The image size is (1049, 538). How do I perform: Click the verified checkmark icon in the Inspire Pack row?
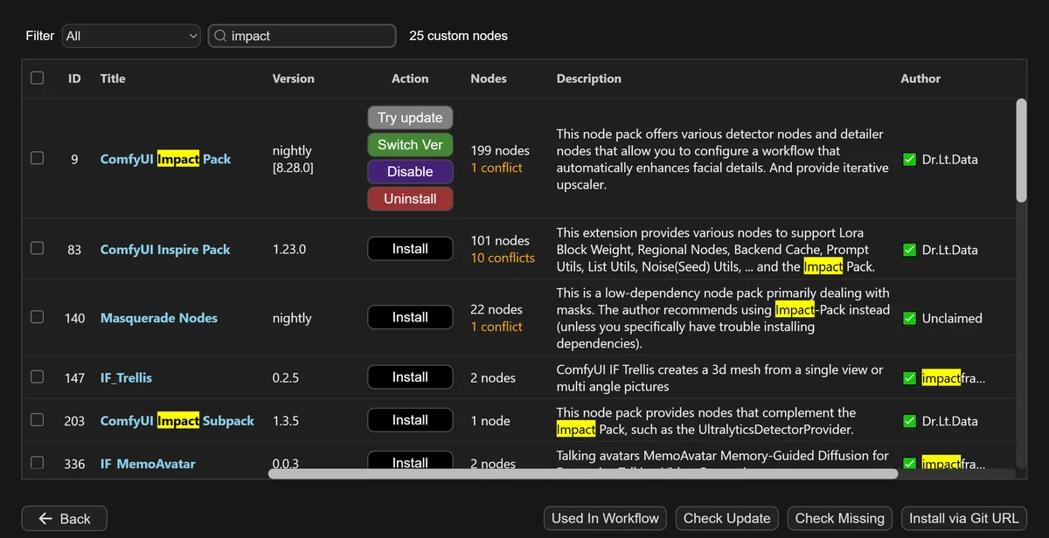coord(910,250)
